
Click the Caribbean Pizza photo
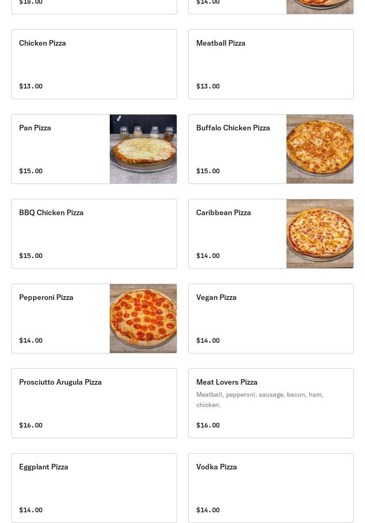click(x=320, y=234)
